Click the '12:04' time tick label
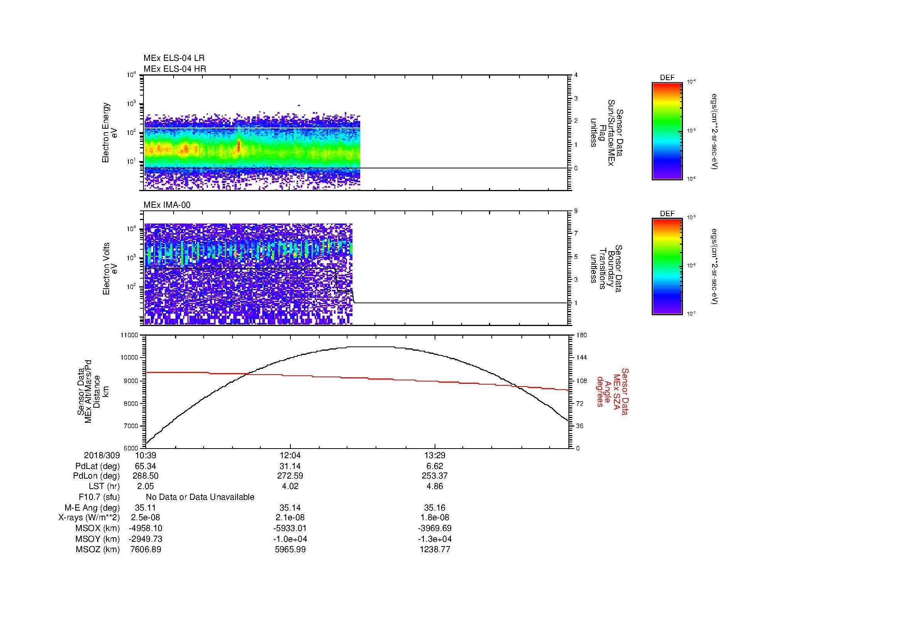Viewport: 902px width, 637px height. click(x=290, y=455)
